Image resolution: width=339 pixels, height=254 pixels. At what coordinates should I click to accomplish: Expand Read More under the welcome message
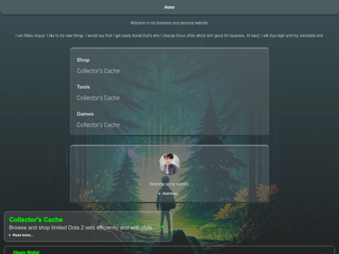pyautogui.click(x=168, y=194)
